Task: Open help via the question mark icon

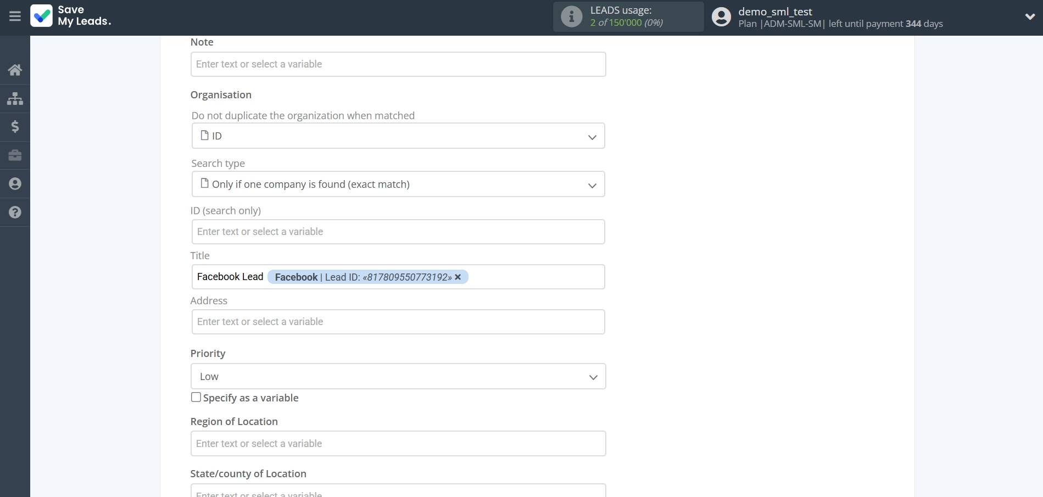Action: click(x=15, y=213)
